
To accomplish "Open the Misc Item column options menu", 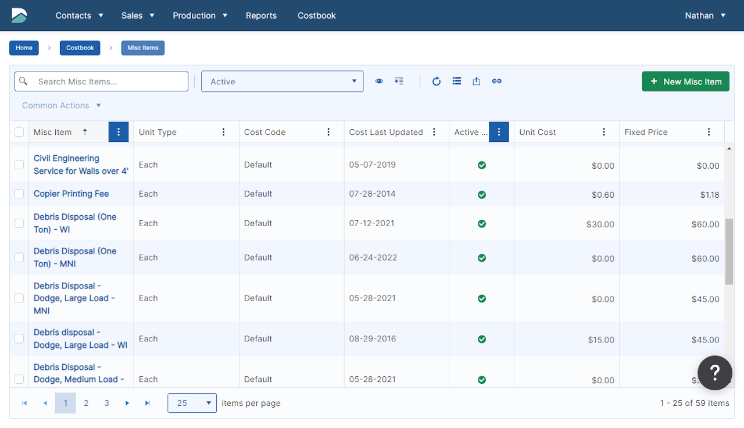I will pyautogui.click(x=119, y=132).
